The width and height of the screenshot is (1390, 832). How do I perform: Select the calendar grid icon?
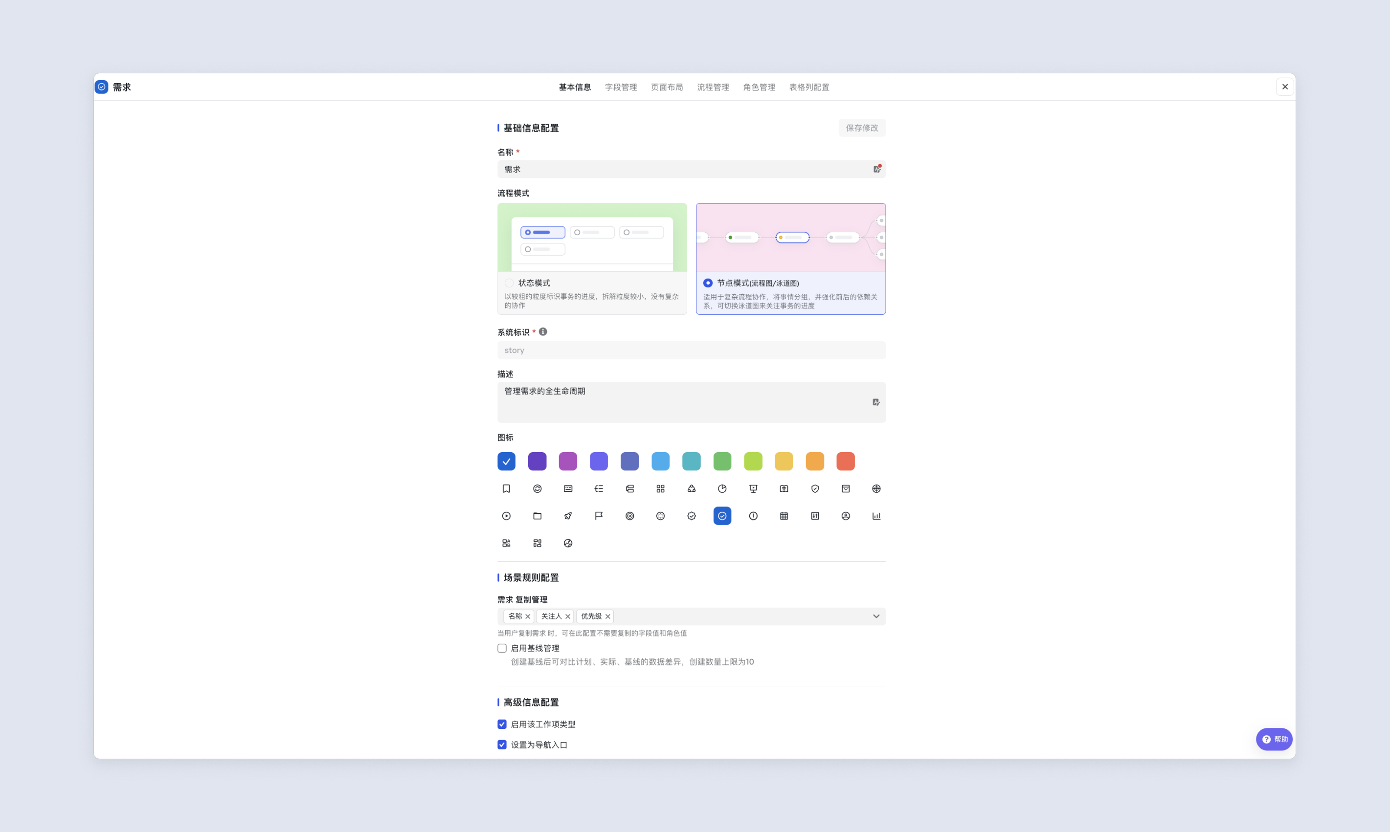[784, 516]
